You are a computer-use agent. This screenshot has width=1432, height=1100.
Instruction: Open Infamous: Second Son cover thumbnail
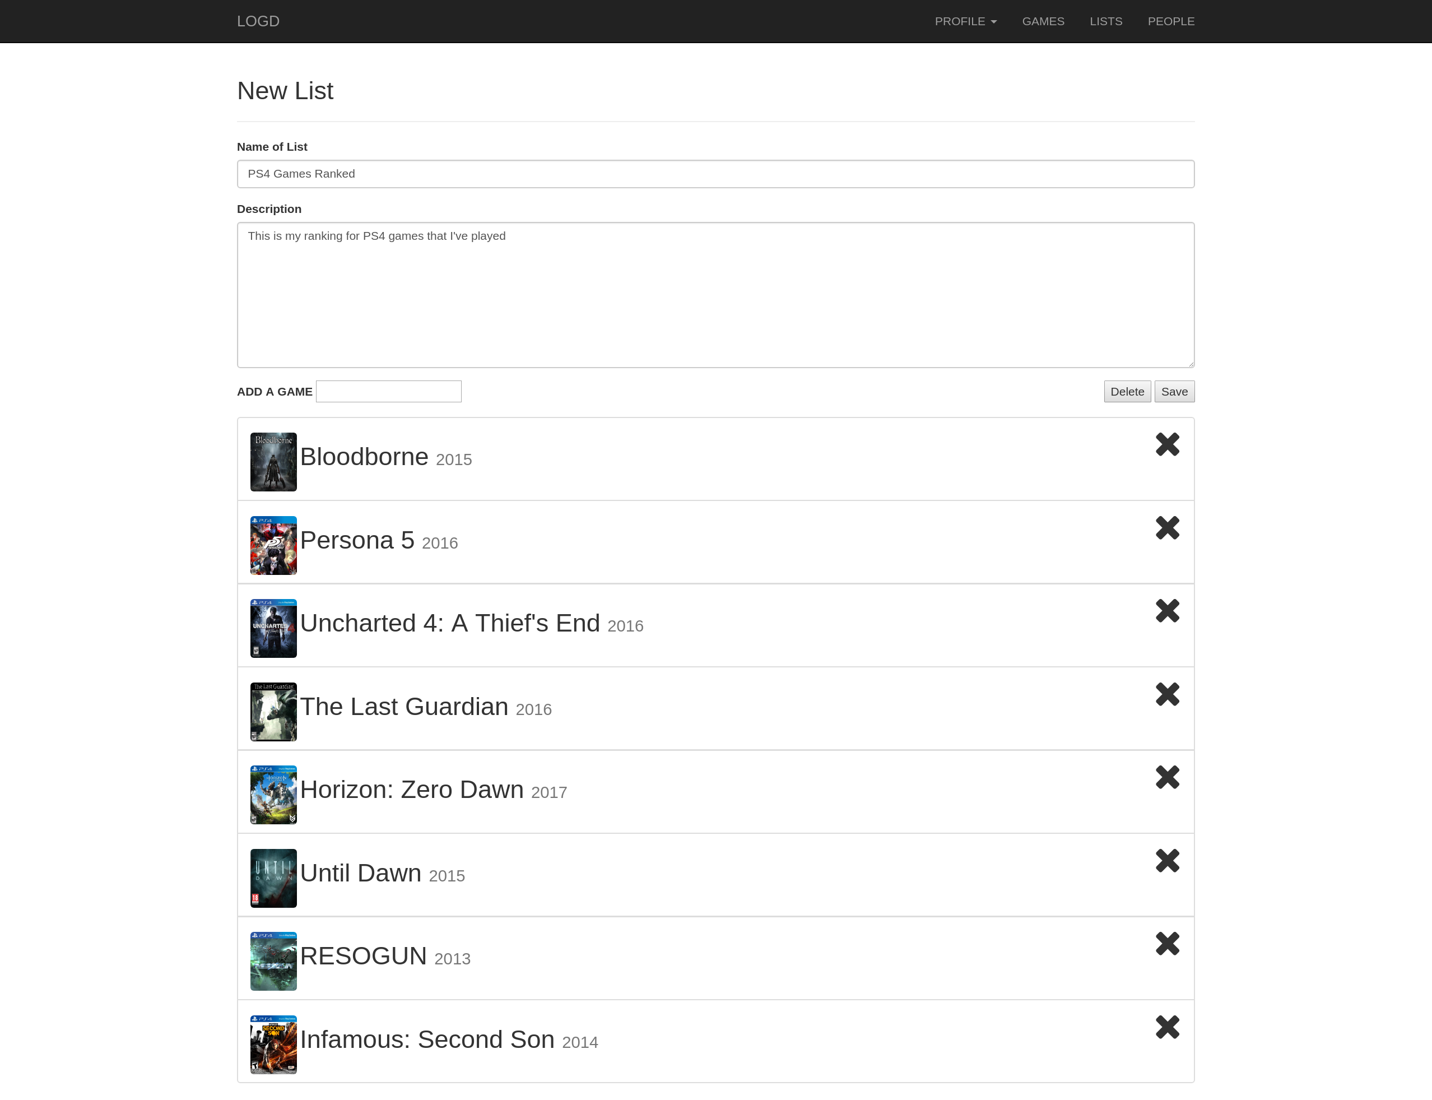point(273,1045)
